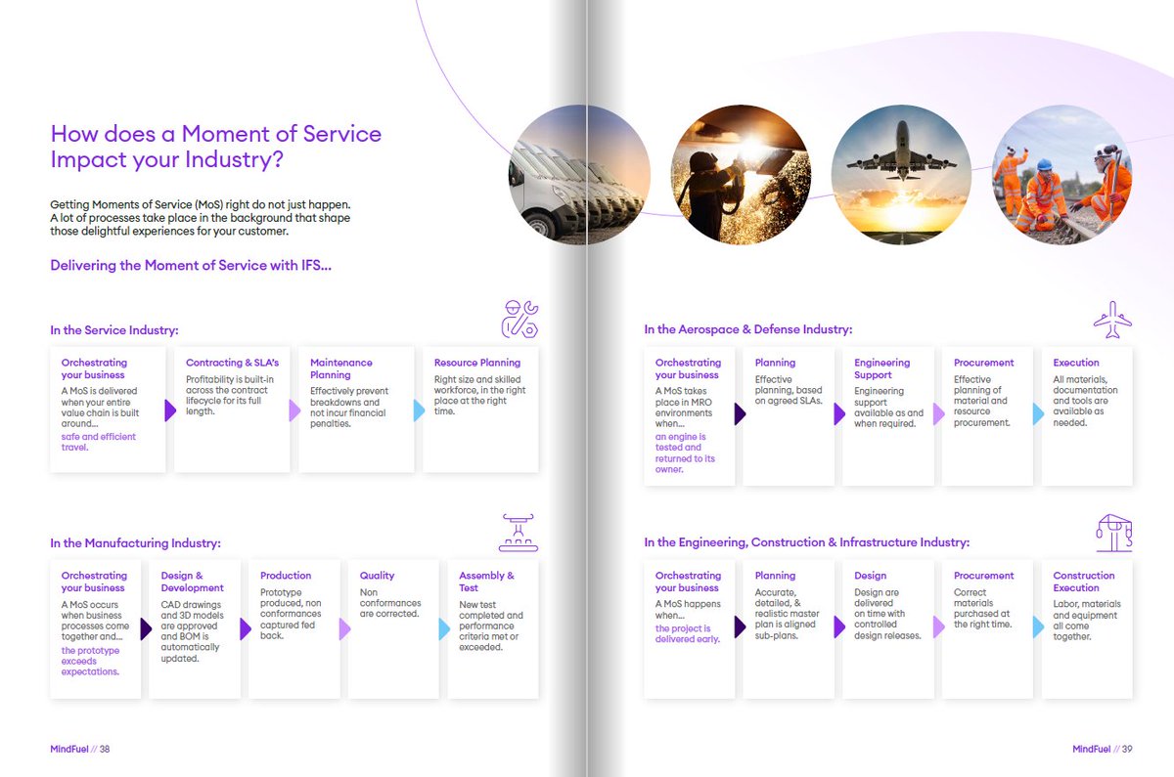Select the Construction section 'Design' card heading
Image resolution: width=1174 pixels, height=777 pixels.
871,576
